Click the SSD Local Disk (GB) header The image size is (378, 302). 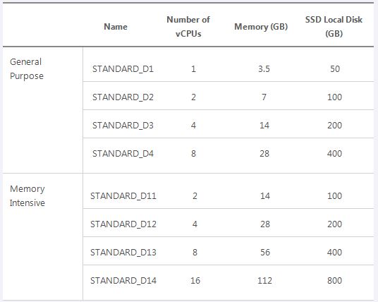coord(334,27)
